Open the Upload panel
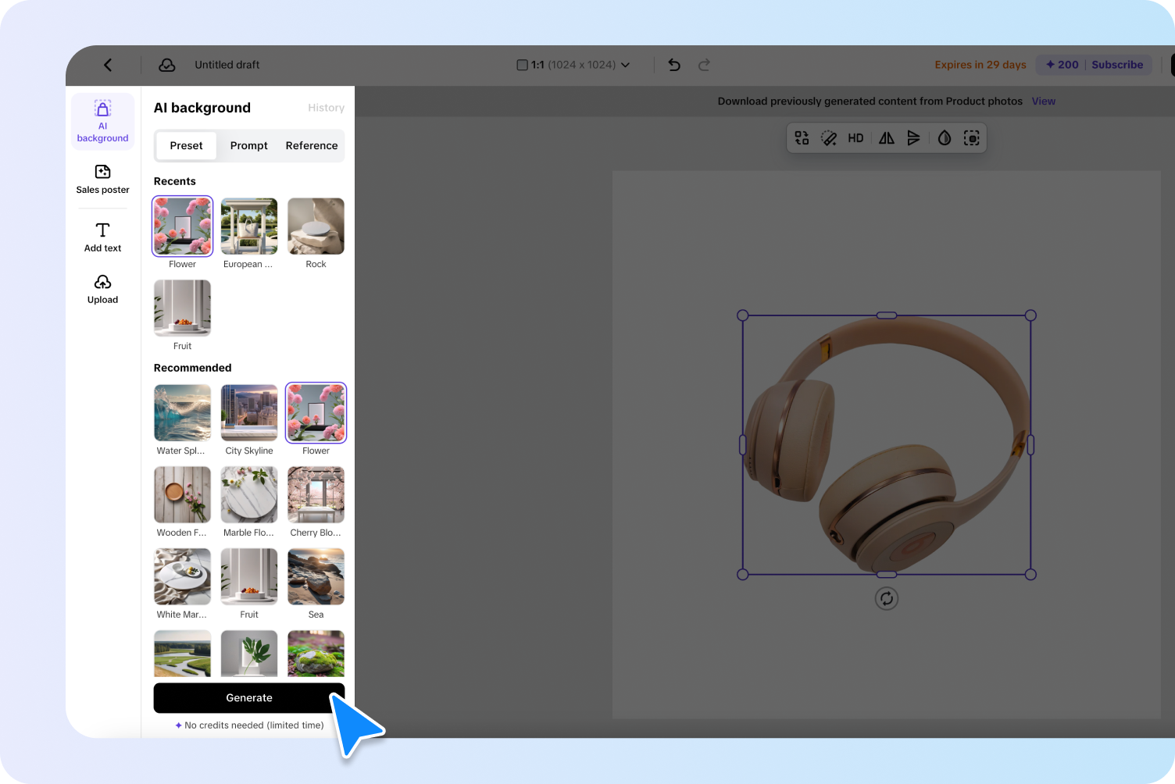Image resolution: width=1175 pixels, height=784 pixels. 102,288
